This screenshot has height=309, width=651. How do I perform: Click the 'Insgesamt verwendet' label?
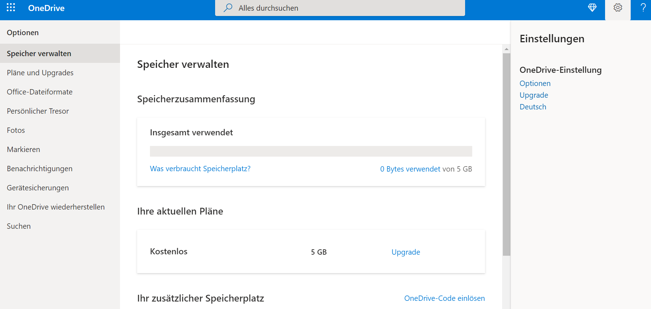[x=191, y=132]
